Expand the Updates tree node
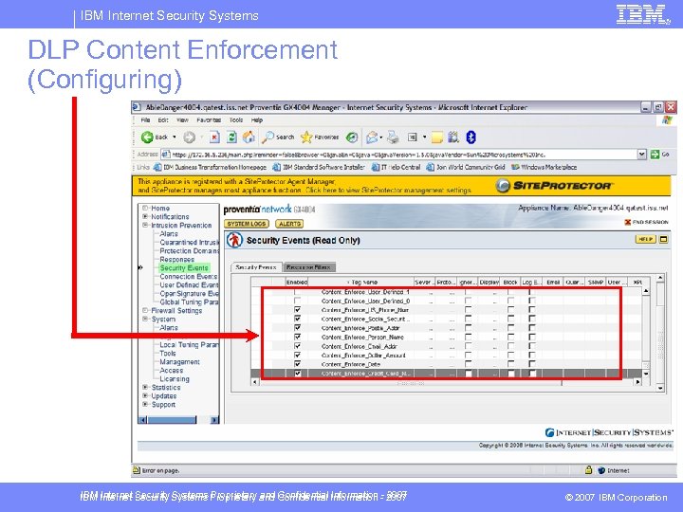Image resolution: width=683 pixels, height=512 pixels. click(x=145, y=395)
